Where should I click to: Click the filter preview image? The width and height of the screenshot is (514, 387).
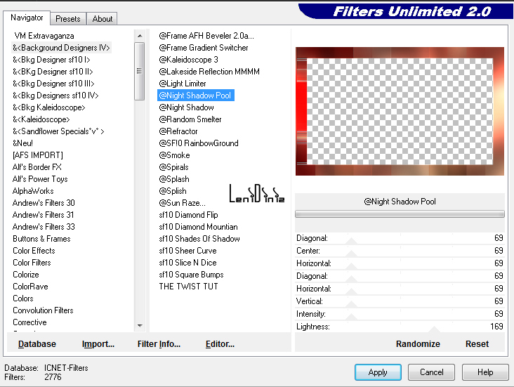click(400, 112)
